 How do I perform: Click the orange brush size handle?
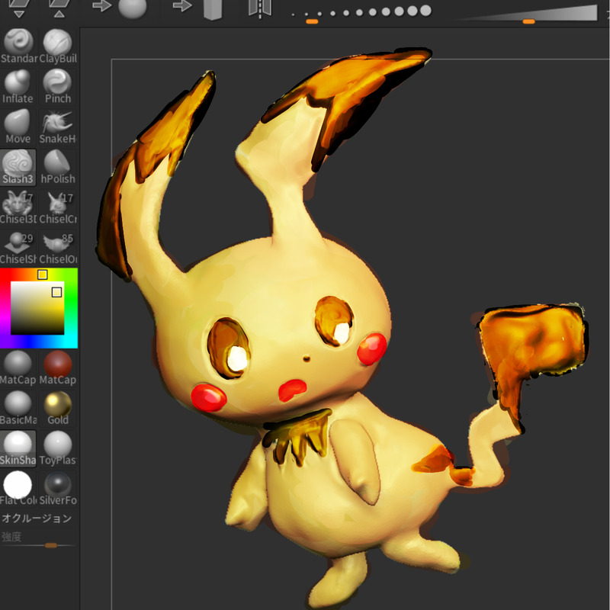click(x=312, y=22)
